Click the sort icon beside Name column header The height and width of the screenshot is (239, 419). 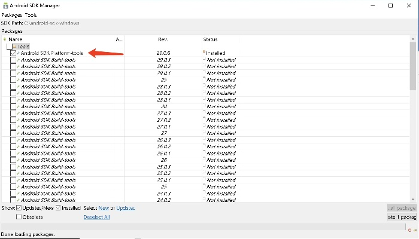[5, 39]
